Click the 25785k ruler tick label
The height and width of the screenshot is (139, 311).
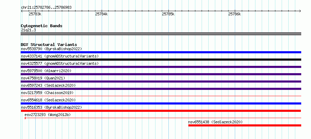coord(168,14)
